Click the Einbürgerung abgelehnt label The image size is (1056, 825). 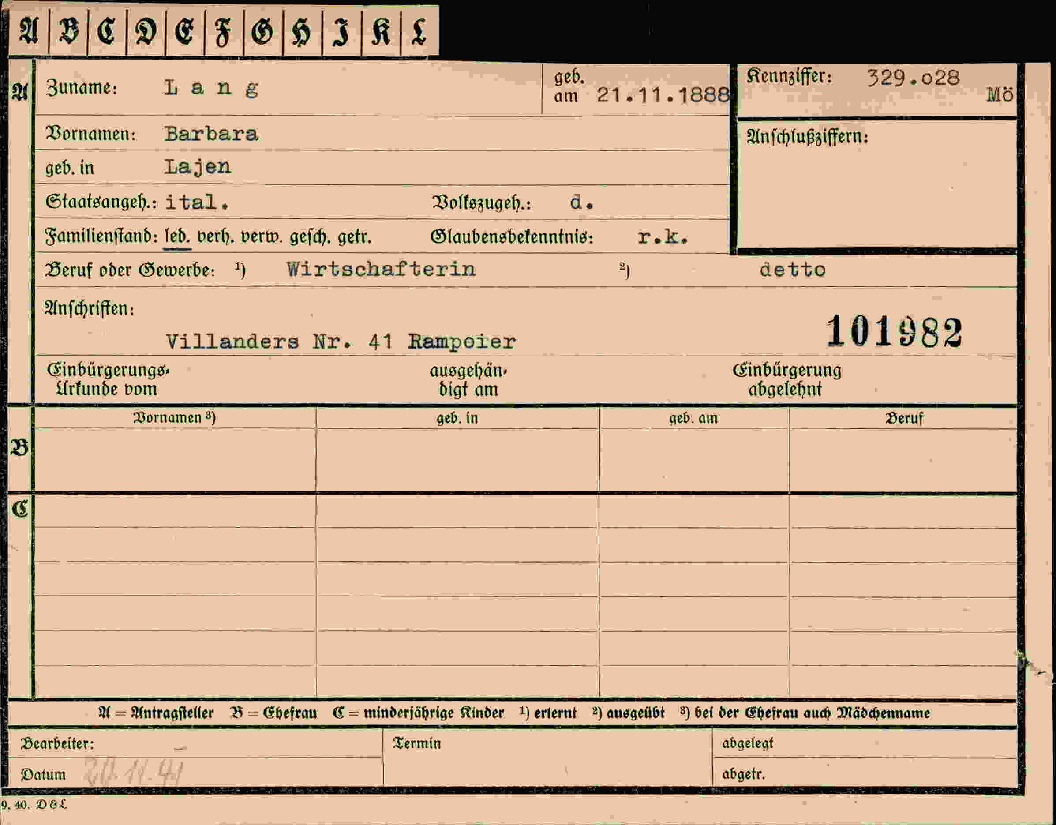[x=786, y=379]
